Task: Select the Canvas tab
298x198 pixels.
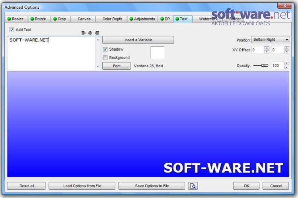Action: coord(83,19)
